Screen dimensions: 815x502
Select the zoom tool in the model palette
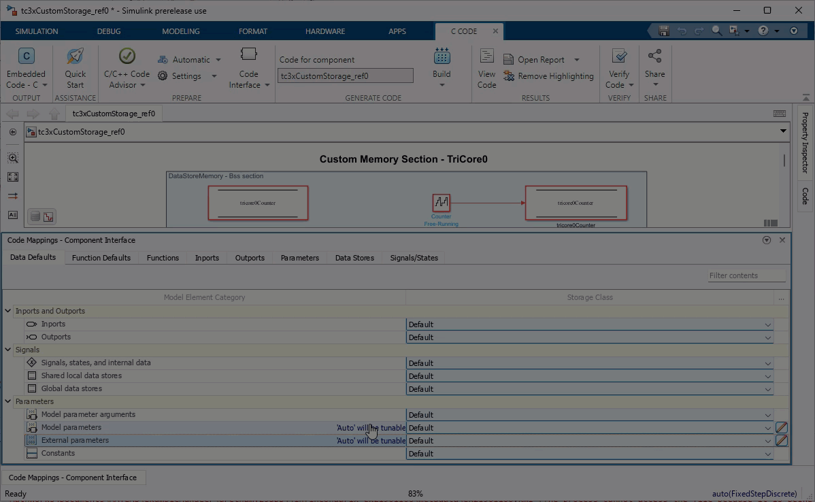[x=12, y=157]
